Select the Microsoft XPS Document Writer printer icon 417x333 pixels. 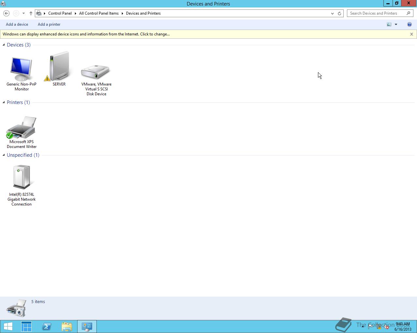22,127
